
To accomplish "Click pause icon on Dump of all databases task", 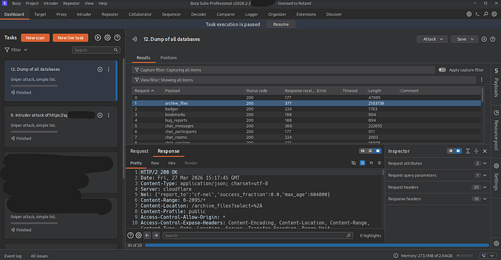I will (100, 69).
